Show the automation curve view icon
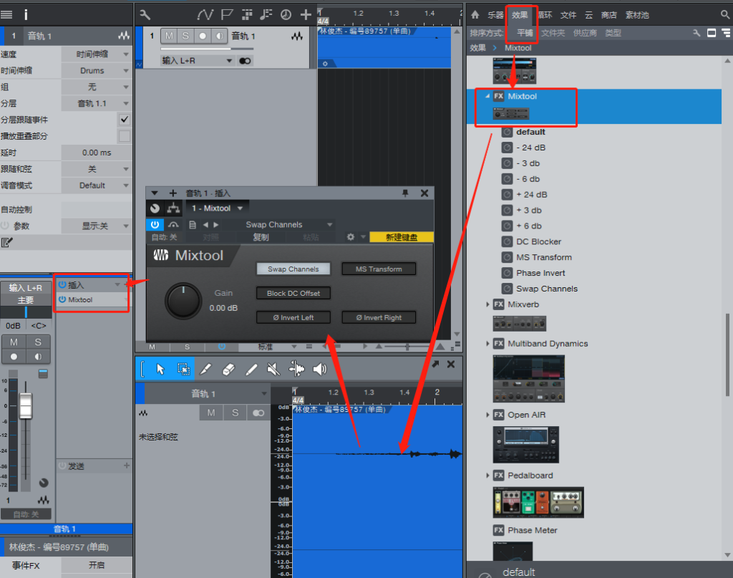The width and height of the screenshot is (733, 578). click(x=205, y=15)
